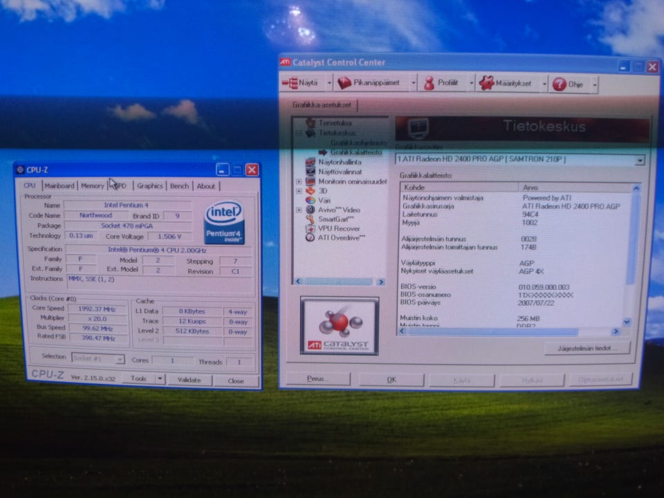Screen dimensions: 664x498
Task: Select ATI Overdrive tree item
Action: (x=341, y=237)
